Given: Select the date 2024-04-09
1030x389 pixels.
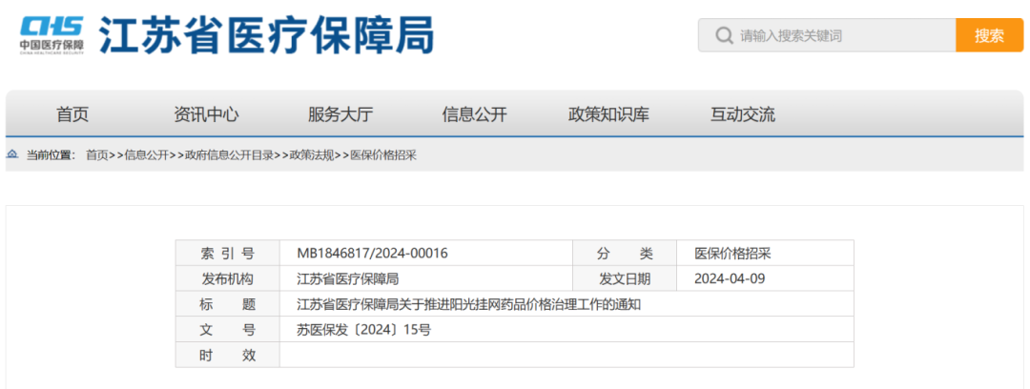Looking at the screenshot, I should (730, 278).
